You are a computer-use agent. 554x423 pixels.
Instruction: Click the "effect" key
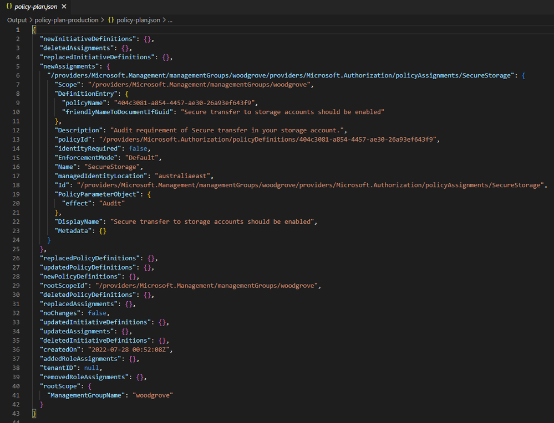pyautogui.click(x=77, y=204)
